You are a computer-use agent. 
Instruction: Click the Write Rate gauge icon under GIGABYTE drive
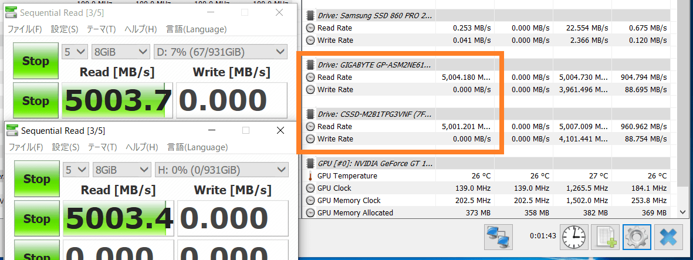pos(310,90)
